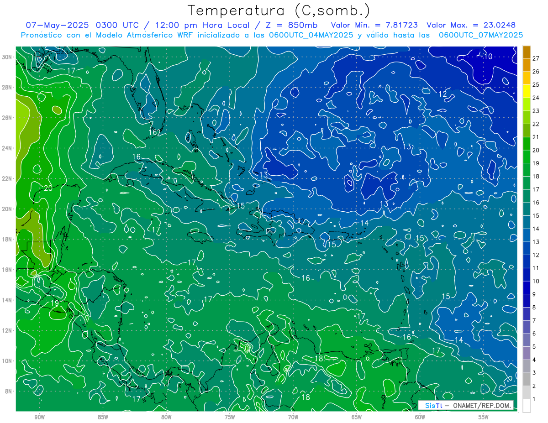Click the '16N' latitude axis label

point(7,270)
